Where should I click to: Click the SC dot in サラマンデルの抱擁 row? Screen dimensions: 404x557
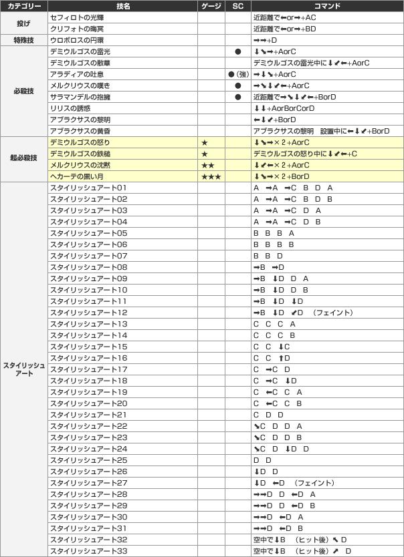[x=238, y=97]
